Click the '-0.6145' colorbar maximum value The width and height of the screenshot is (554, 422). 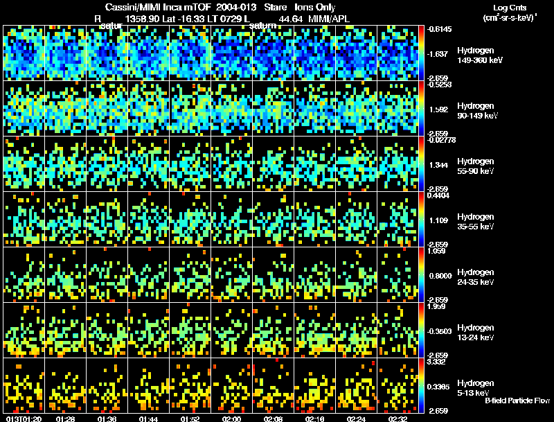(x=439, y=29)
